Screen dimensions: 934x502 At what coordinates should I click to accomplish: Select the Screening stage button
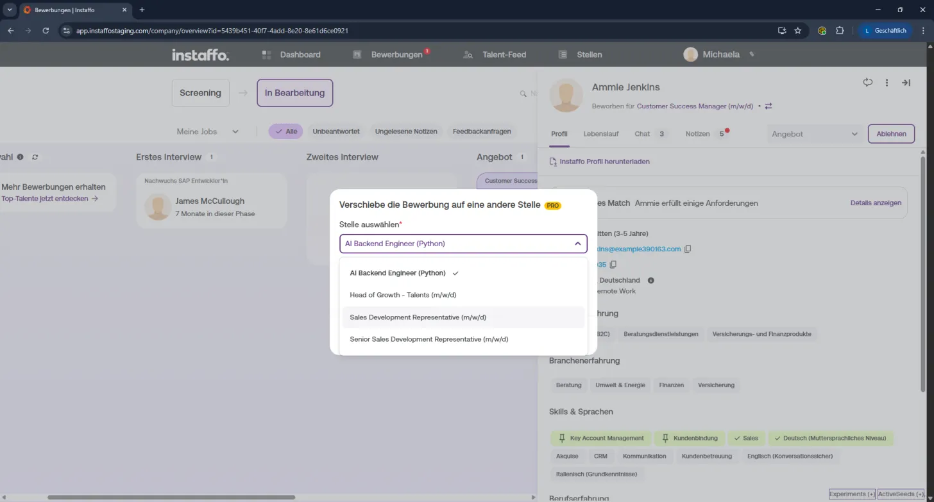200,93
